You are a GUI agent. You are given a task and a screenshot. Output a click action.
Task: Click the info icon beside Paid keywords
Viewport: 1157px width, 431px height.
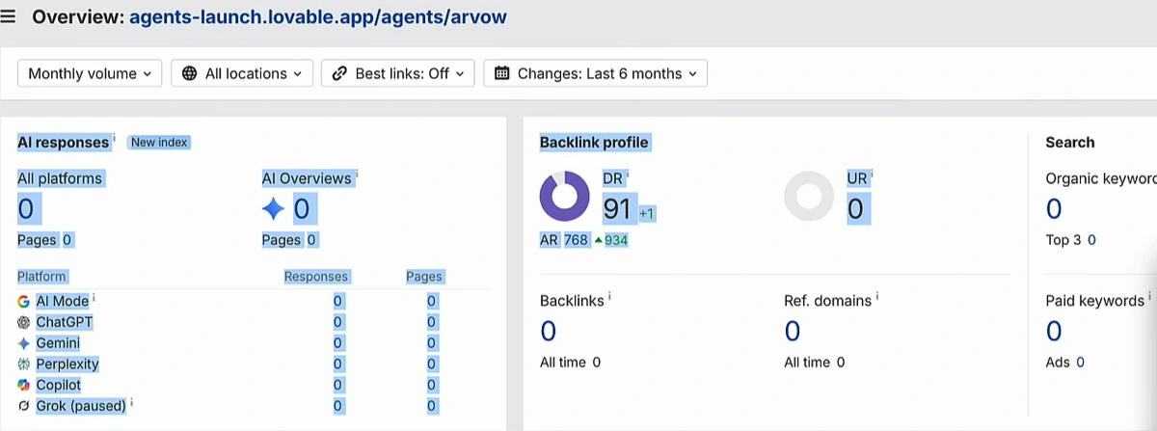(1150, 297)
